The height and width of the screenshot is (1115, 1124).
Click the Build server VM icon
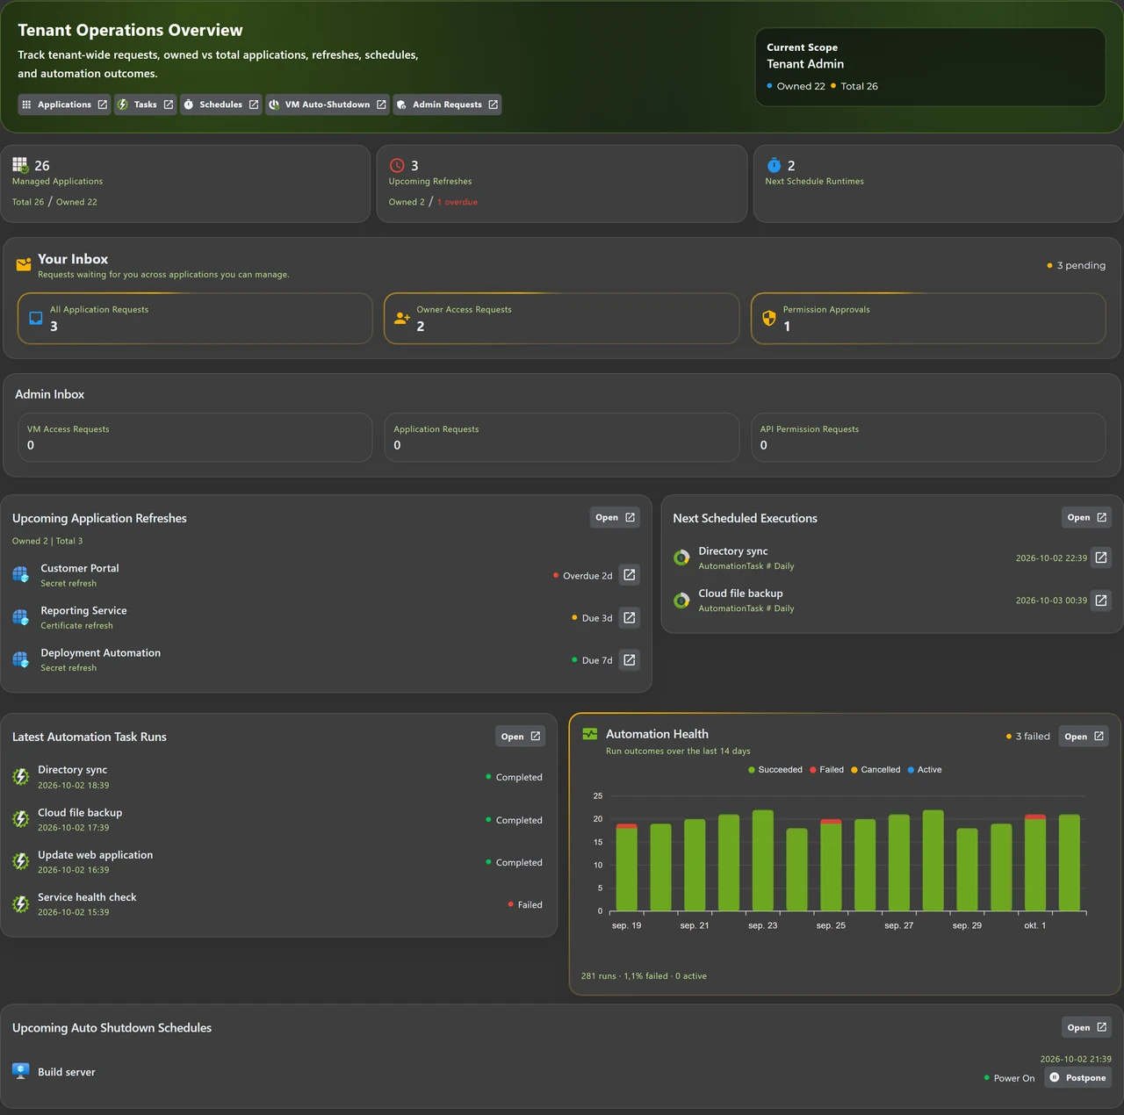click(x=21, y=1071)
